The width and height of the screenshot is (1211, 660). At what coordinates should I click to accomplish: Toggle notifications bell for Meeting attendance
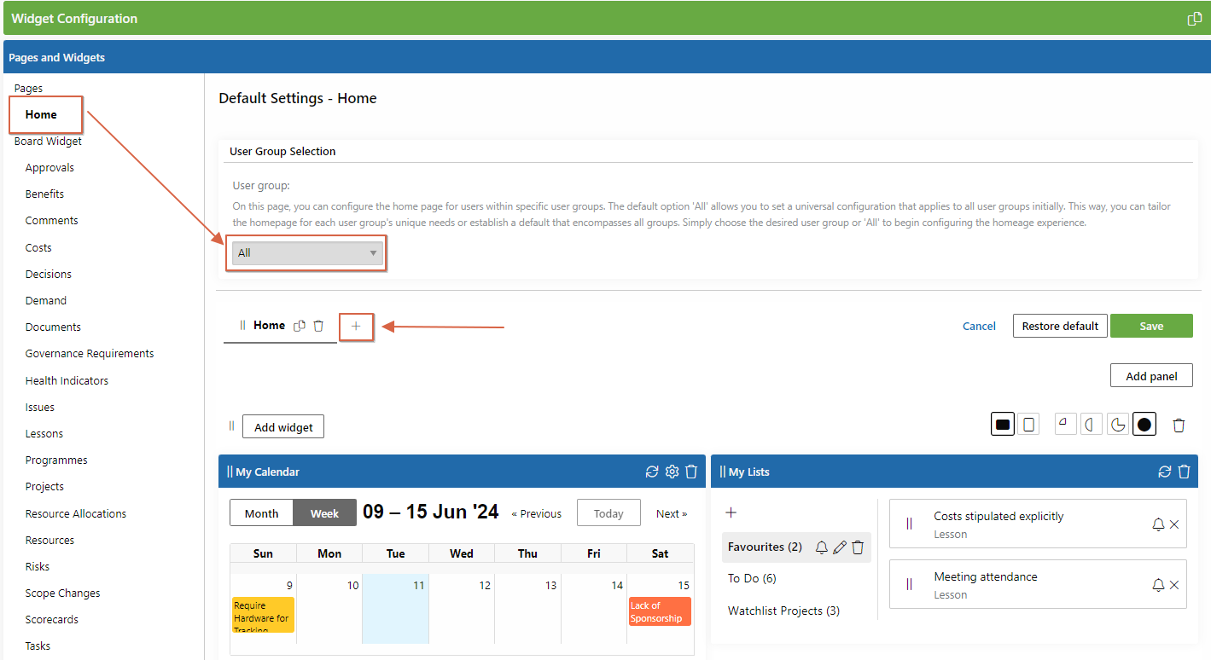click(1158, 585)
